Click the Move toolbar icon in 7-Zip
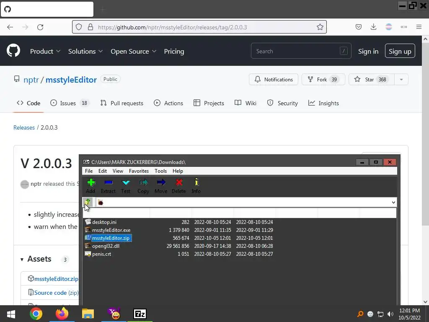 [161, 186]
